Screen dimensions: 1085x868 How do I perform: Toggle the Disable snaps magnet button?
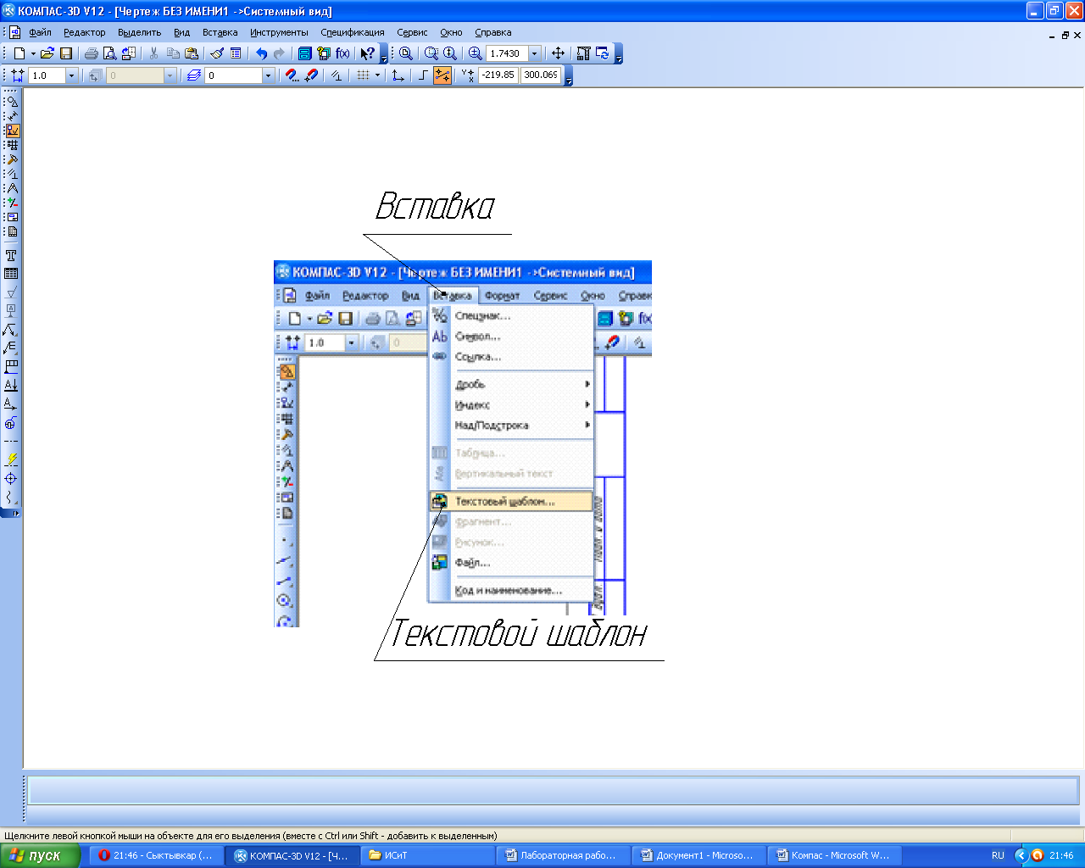click(x=311, y=75)
